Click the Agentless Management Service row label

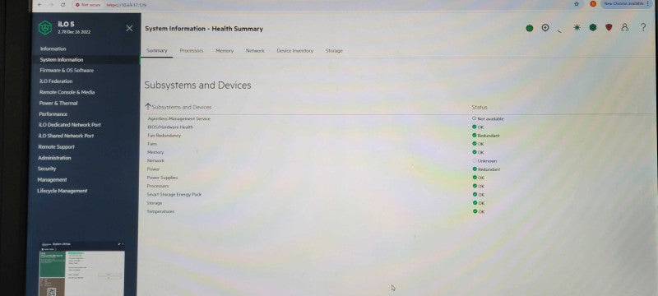179,118
